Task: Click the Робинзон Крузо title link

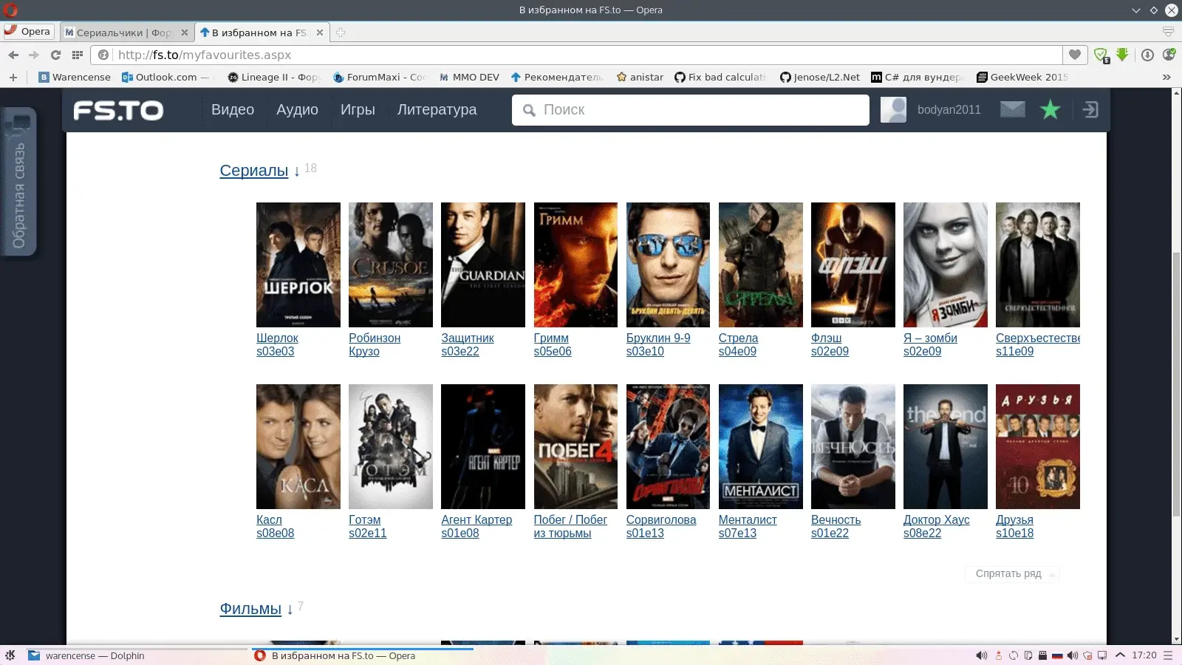Action: (x=375, y=344)
